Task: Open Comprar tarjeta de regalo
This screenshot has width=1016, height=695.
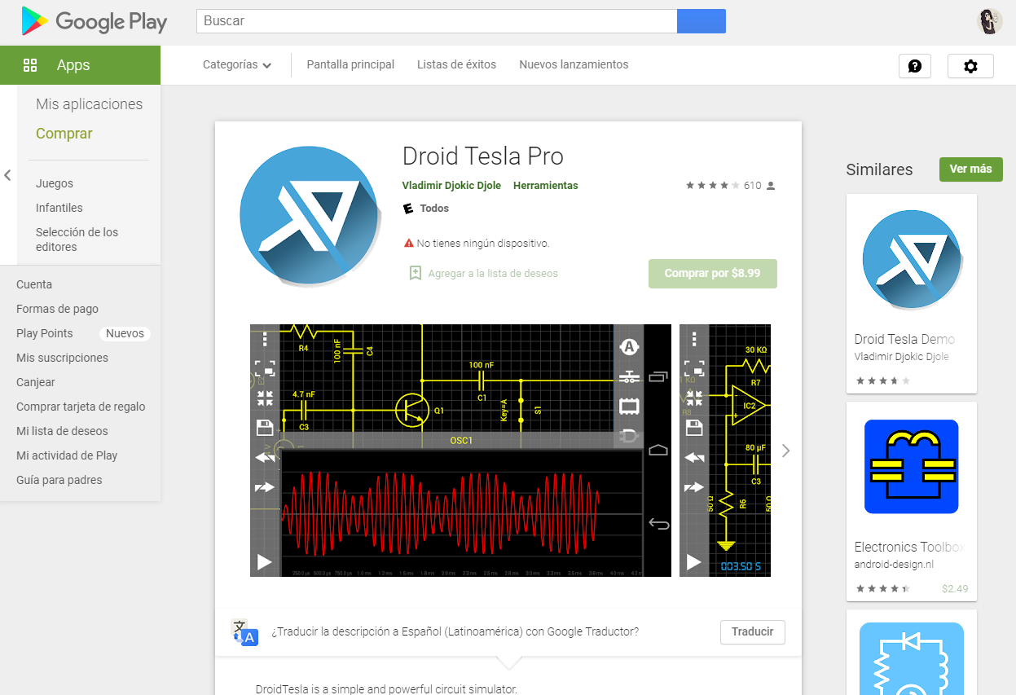Action: coord(81,407)
